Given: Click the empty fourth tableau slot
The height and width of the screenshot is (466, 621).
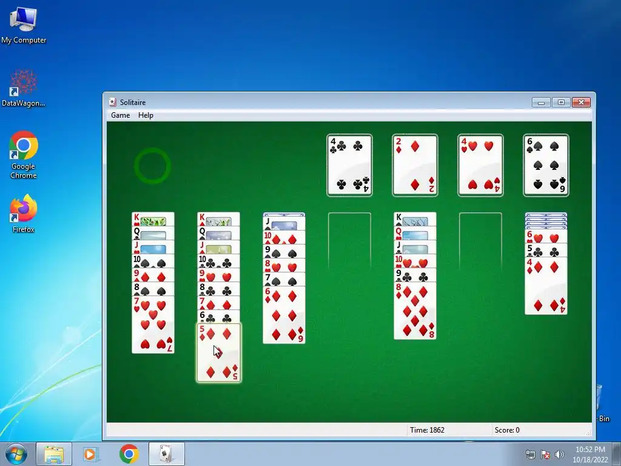Looking at the screenshot, I should 349,241.
